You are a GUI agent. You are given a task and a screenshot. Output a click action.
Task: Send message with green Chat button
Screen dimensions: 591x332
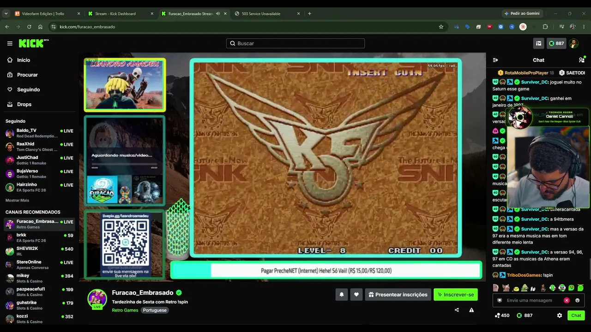[x=576, y=315]
